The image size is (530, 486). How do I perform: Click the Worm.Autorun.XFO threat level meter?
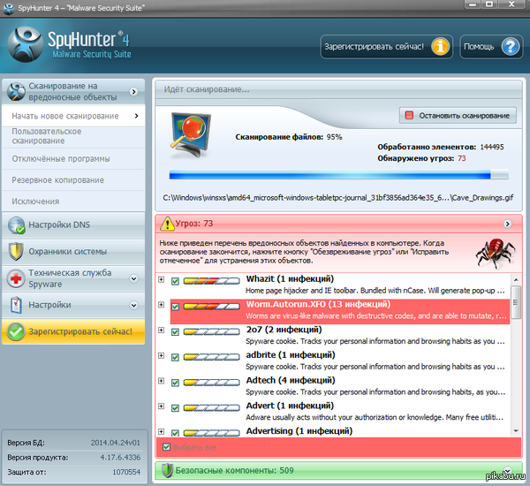(x=212, y=307)
